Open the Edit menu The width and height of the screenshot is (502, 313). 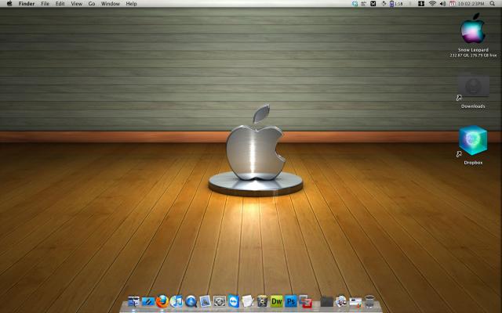60,4
